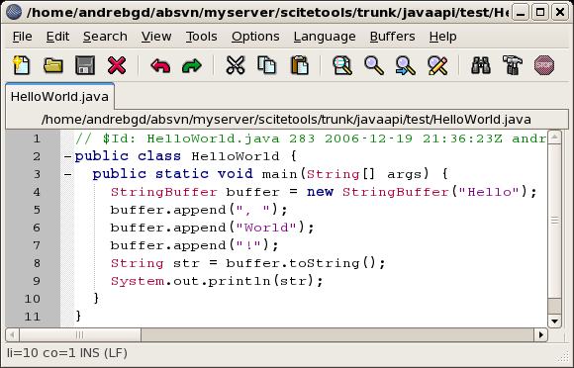Open the Tools menu
This screenshot has height=368, width=574.
click(201, 37)
